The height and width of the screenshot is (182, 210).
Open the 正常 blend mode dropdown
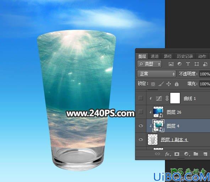tap(156, 74)
